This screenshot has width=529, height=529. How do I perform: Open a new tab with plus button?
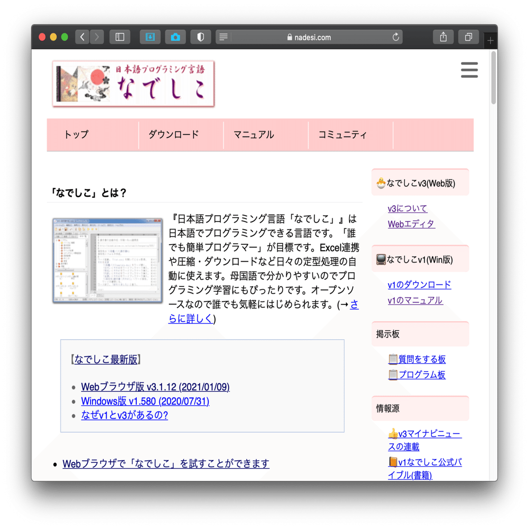click(490, 41)
